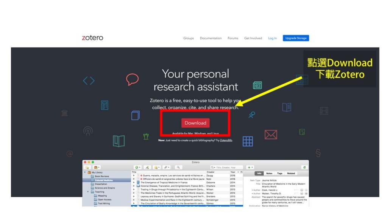Select the 'Medical Experimentation and Race' row
This screenshot has width=390, height=219.
coord(187,200)
